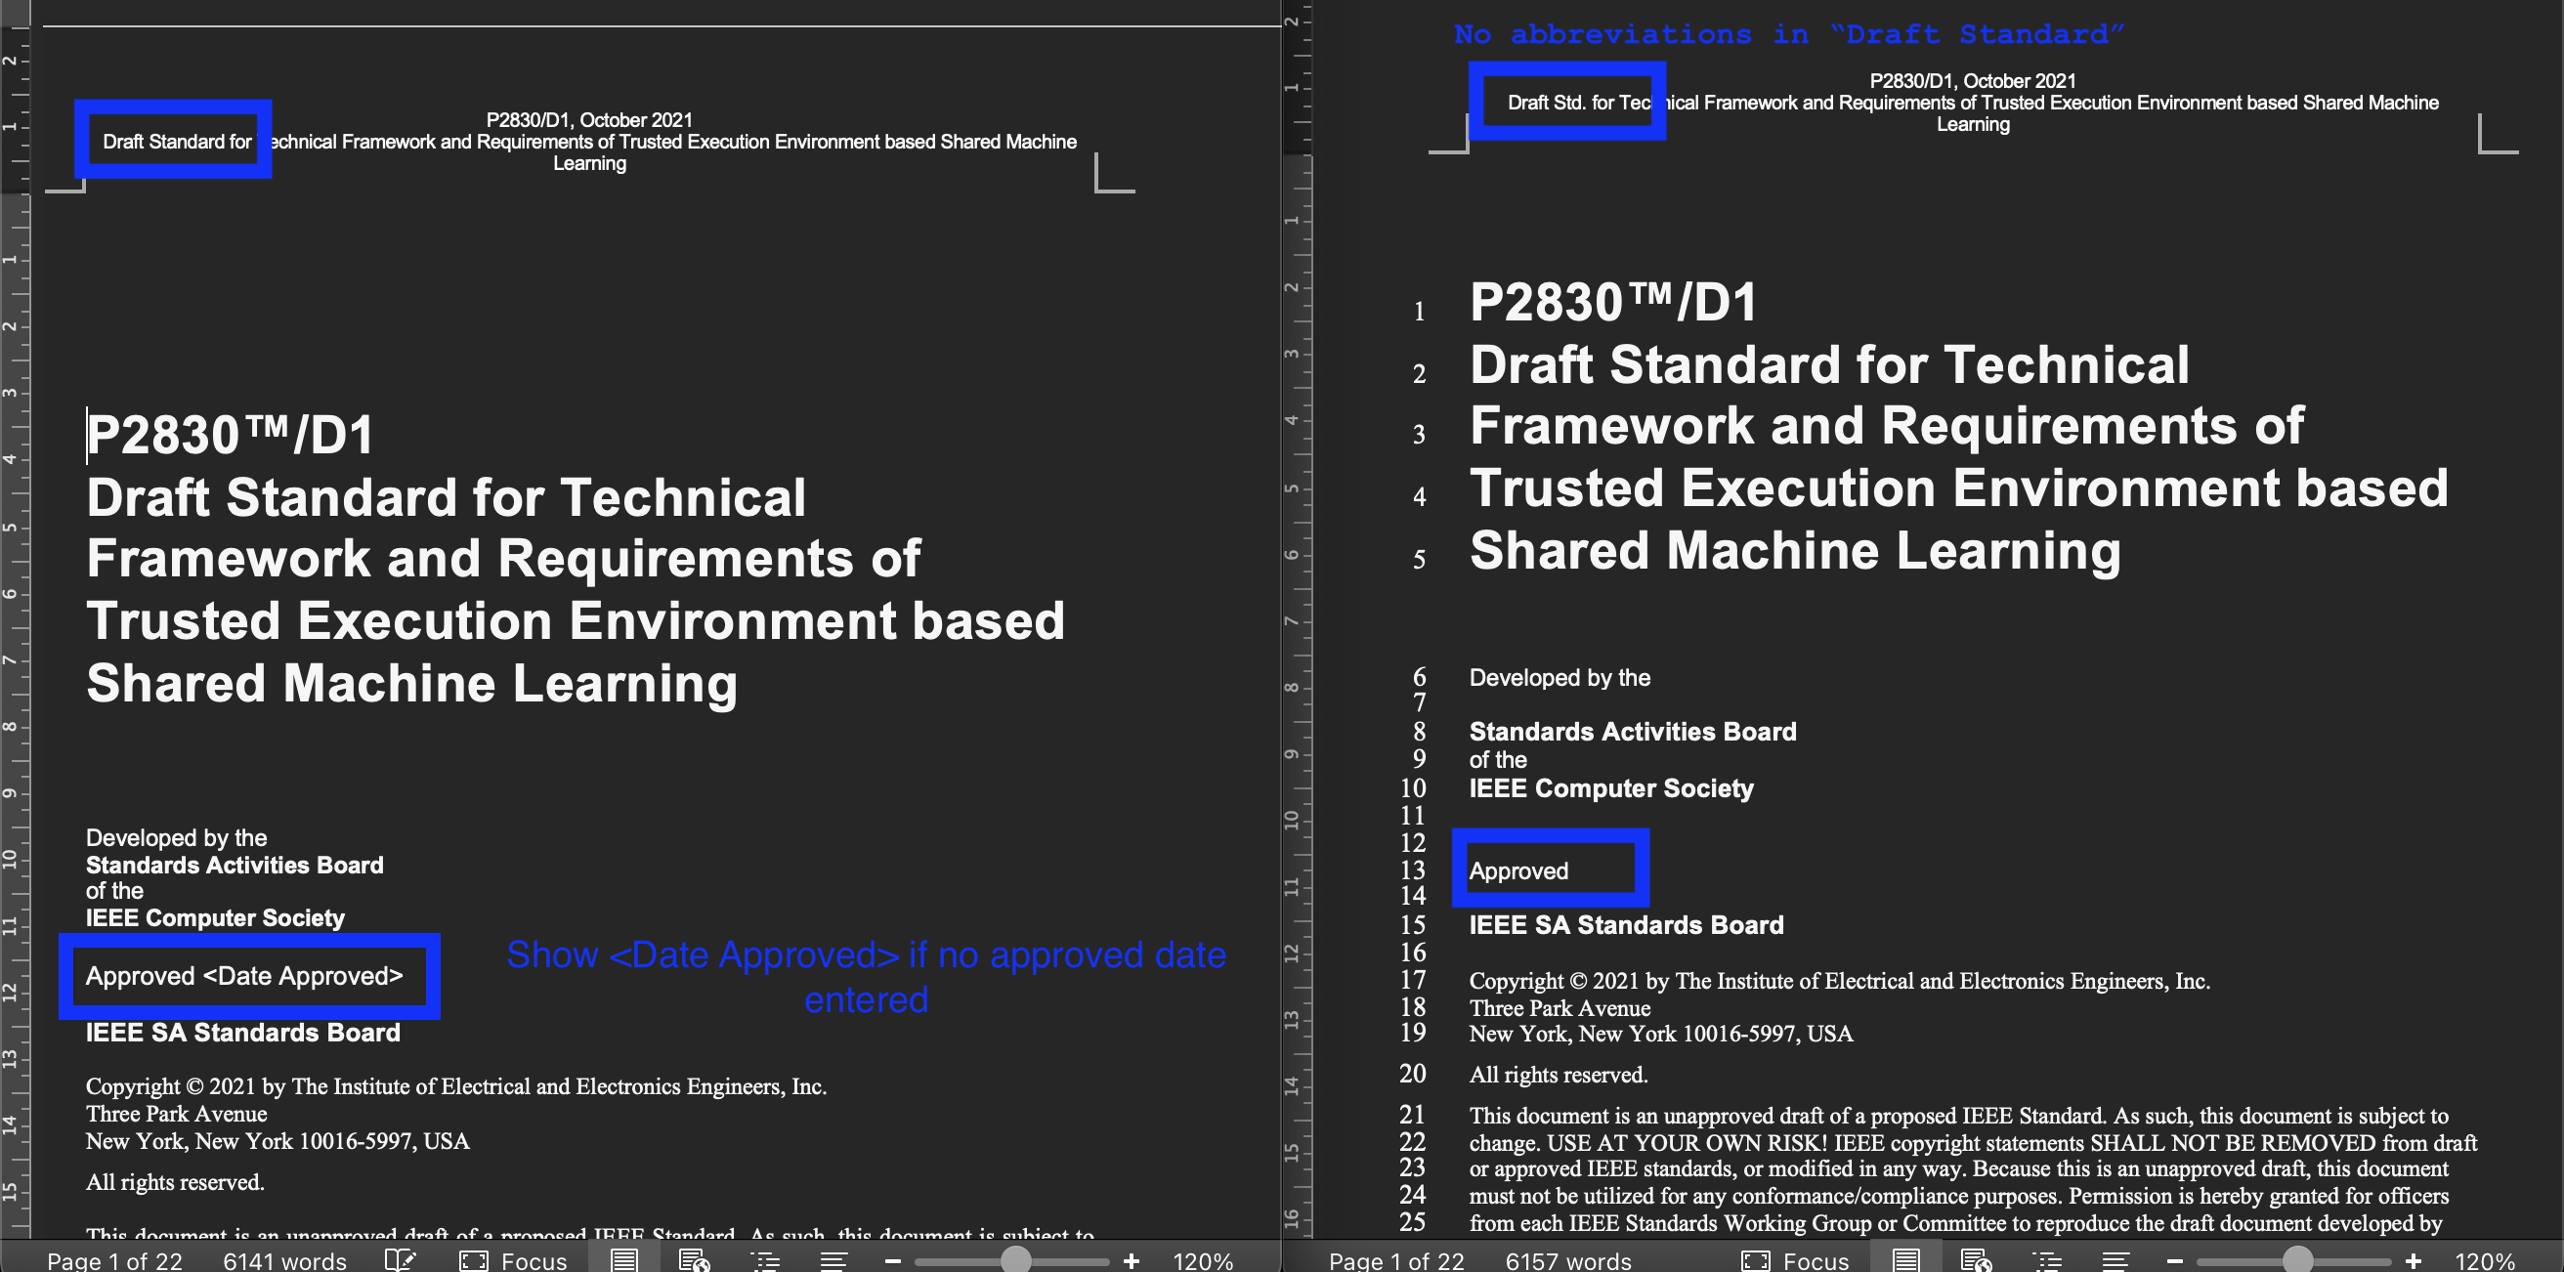
Task: Click 'Page 1 of 22' in left status bar
Action: click(114, 1259)
